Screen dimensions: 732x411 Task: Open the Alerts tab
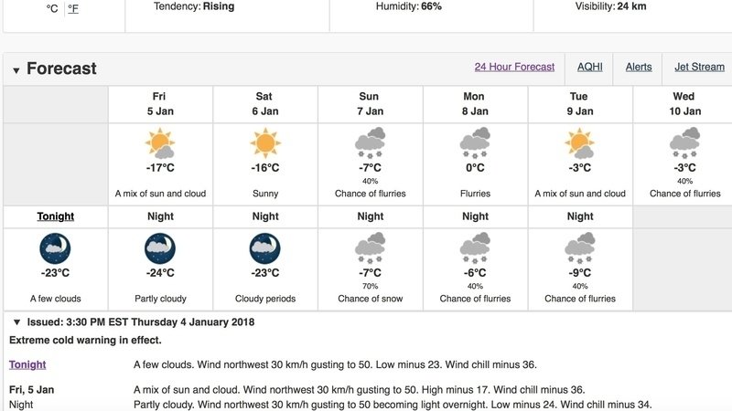point(639,67)
